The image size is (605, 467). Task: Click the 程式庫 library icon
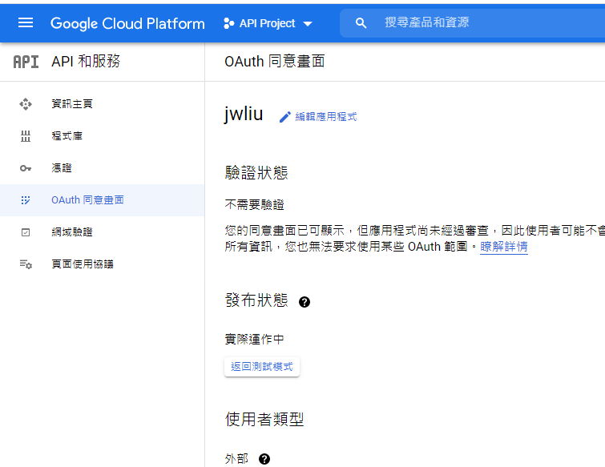coord(26,136)
